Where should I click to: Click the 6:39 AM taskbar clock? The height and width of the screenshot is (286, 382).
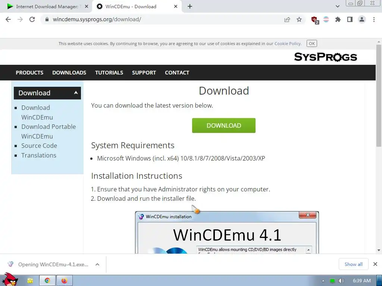coord(361,281)
